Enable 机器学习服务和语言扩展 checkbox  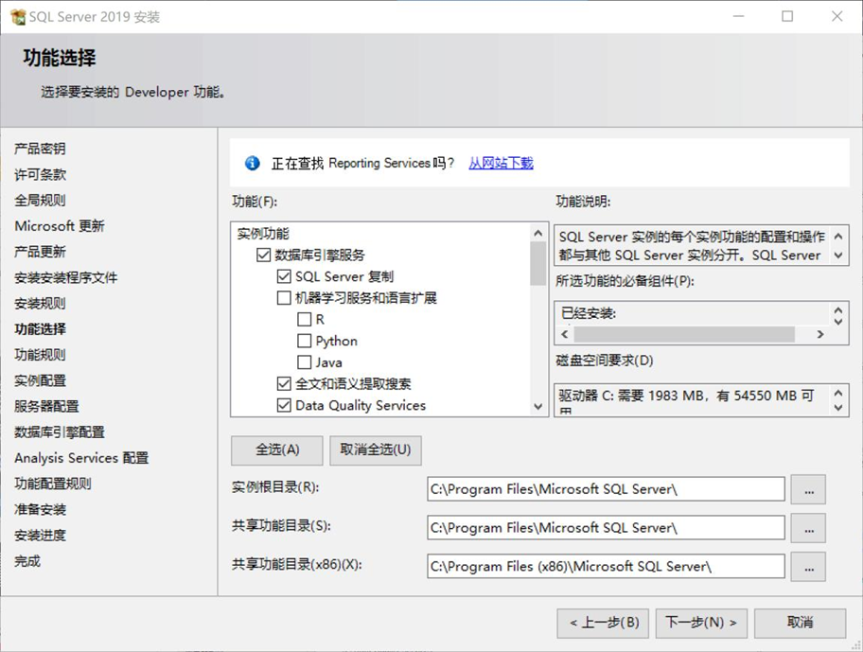click(284, 298)
